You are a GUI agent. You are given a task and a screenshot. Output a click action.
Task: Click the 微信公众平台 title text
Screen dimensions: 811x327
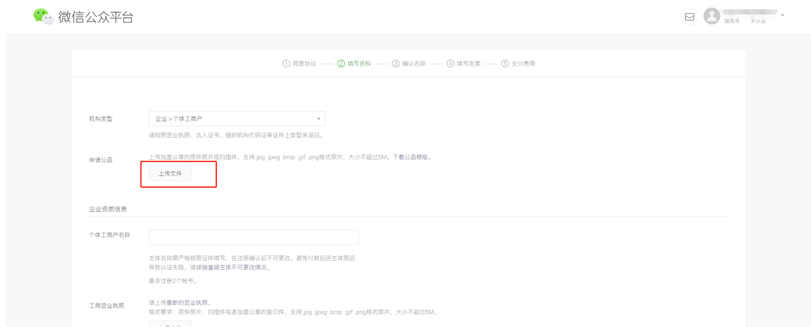(96, 17)
